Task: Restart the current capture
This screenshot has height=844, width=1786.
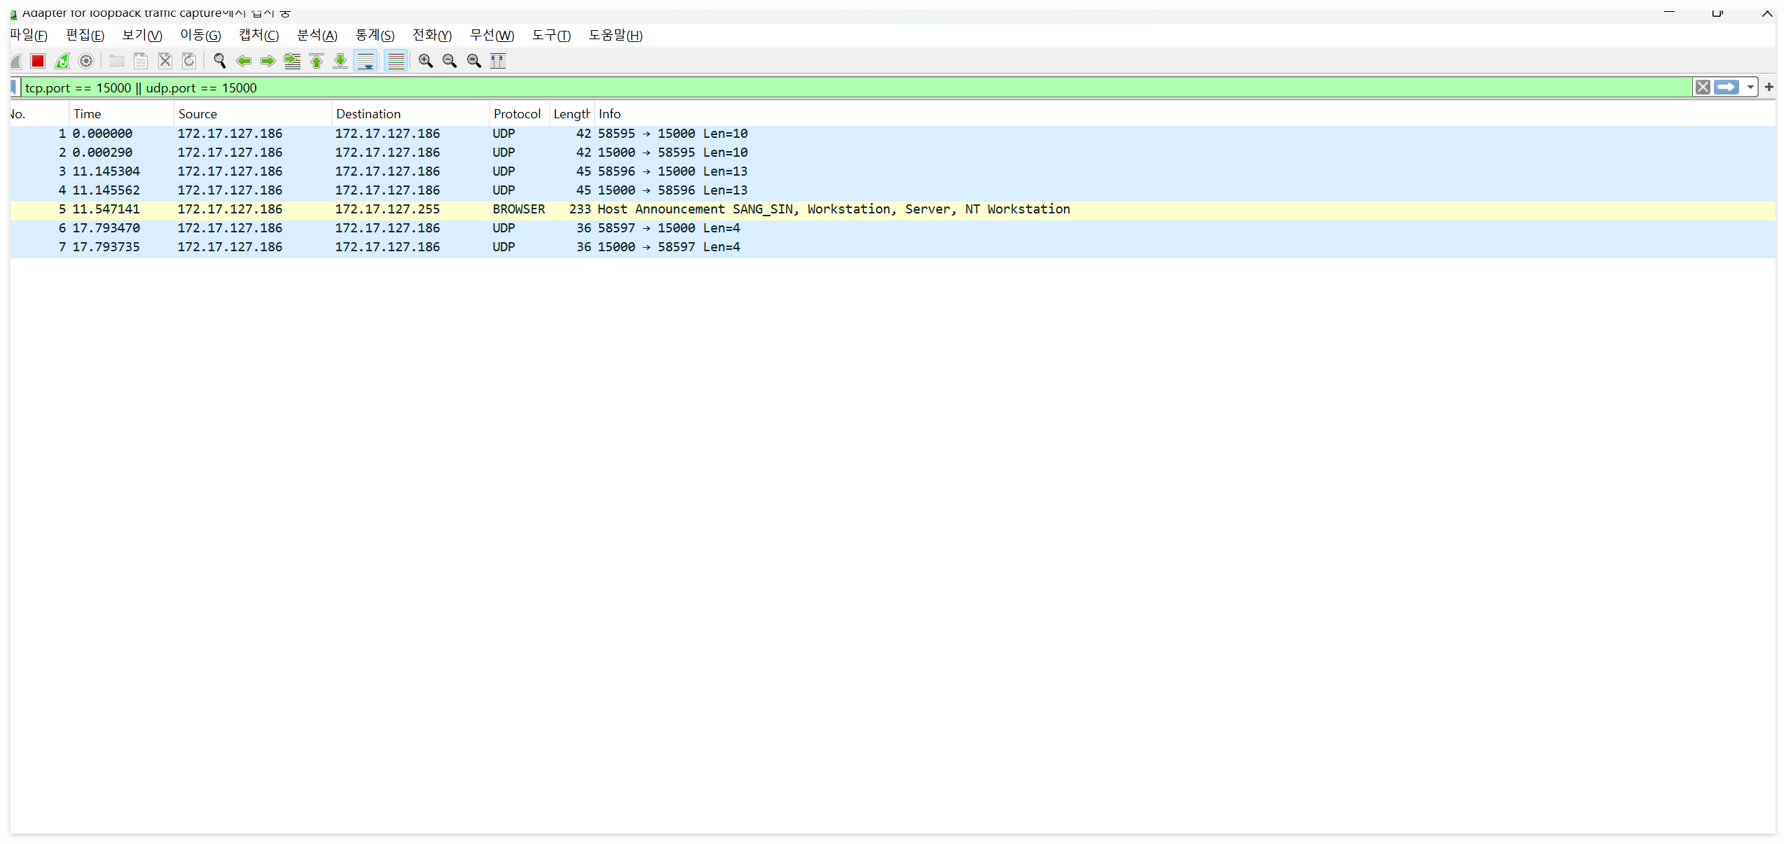Action: pyautogui.click(x=62, y=62)
